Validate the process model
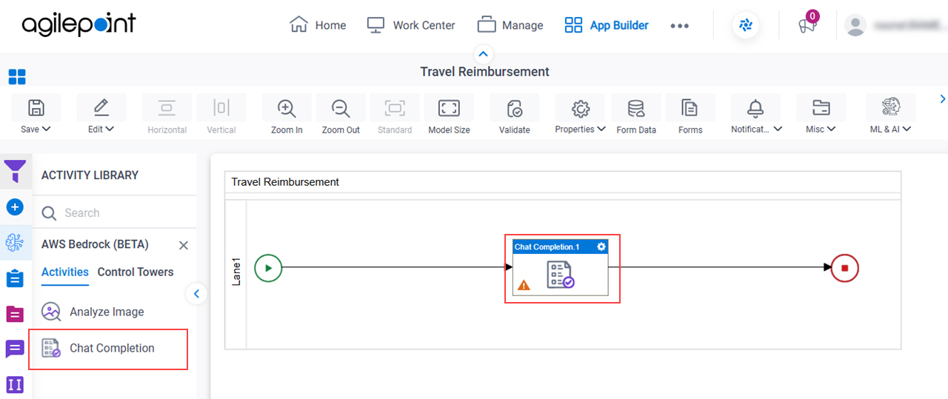This screenshot has height=399, width=948. pyautogui.click(x=514, y=114)
